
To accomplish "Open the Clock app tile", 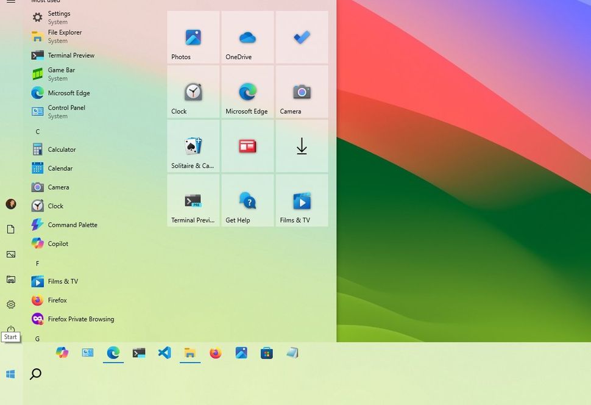I will 193,91.
